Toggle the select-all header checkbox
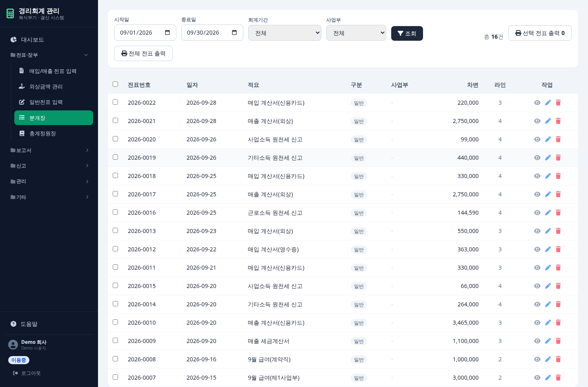The height and width of the screenshot is (387, 588). pos(115,84)
